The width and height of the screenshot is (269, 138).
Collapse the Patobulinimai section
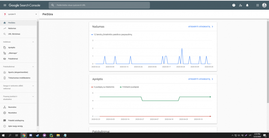[33, 67]
